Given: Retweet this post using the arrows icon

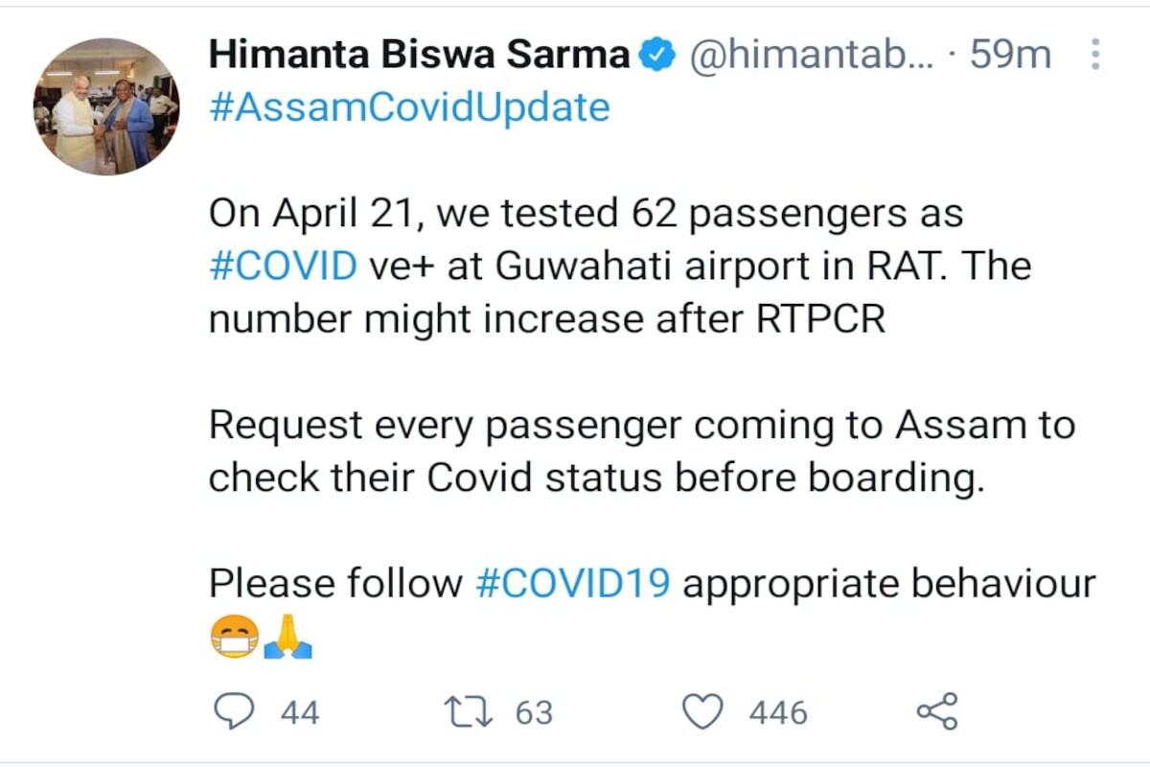Looking at the screenshot, I should (468, 712).
